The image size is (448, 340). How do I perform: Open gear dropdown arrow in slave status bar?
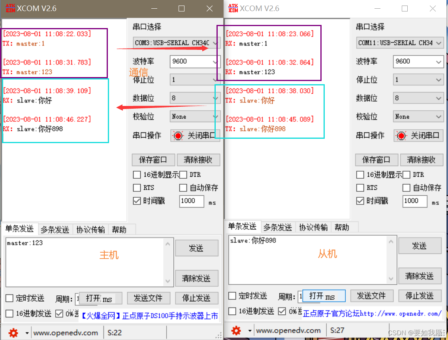250,331
